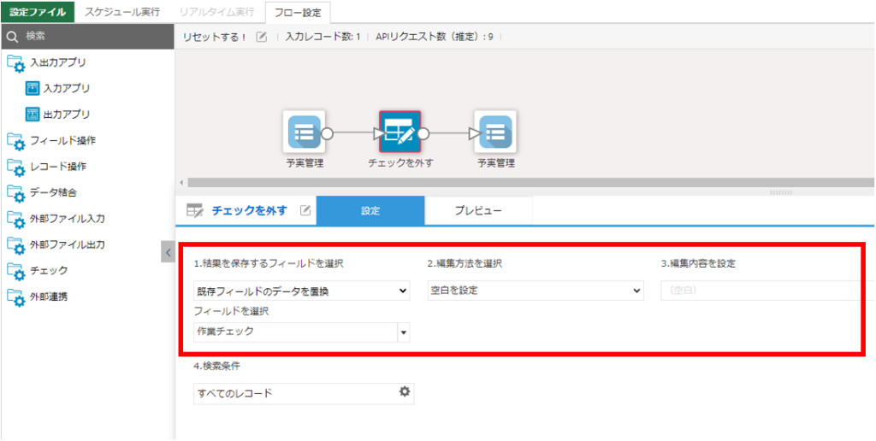Expand the 外部ファイル入力 folder
This screenshot has height=441, width=876.
(x=56, y=218)
